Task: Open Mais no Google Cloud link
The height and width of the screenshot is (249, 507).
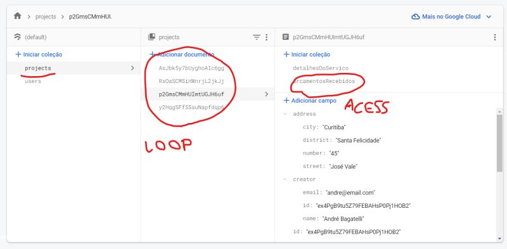Action: tap(451, 16)
